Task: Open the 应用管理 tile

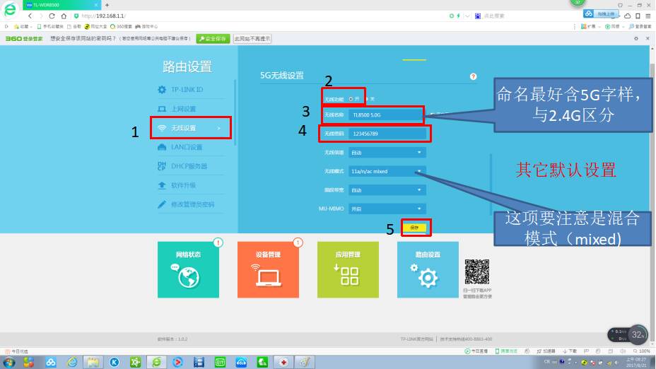Action: [x=348, y=269]
